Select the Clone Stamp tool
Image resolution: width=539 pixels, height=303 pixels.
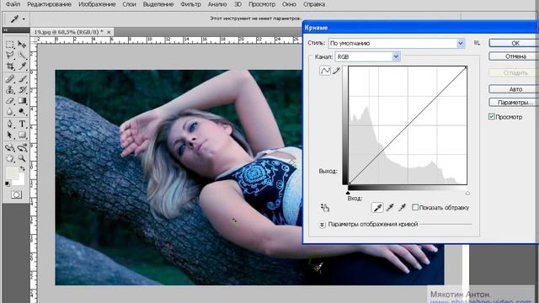click(9, 90)
